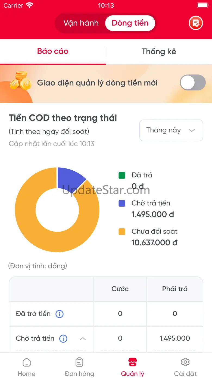The image size is (212, 378).
Task: Tap the blue Chờ trả tiền color swatch
Action: [122, 203]
